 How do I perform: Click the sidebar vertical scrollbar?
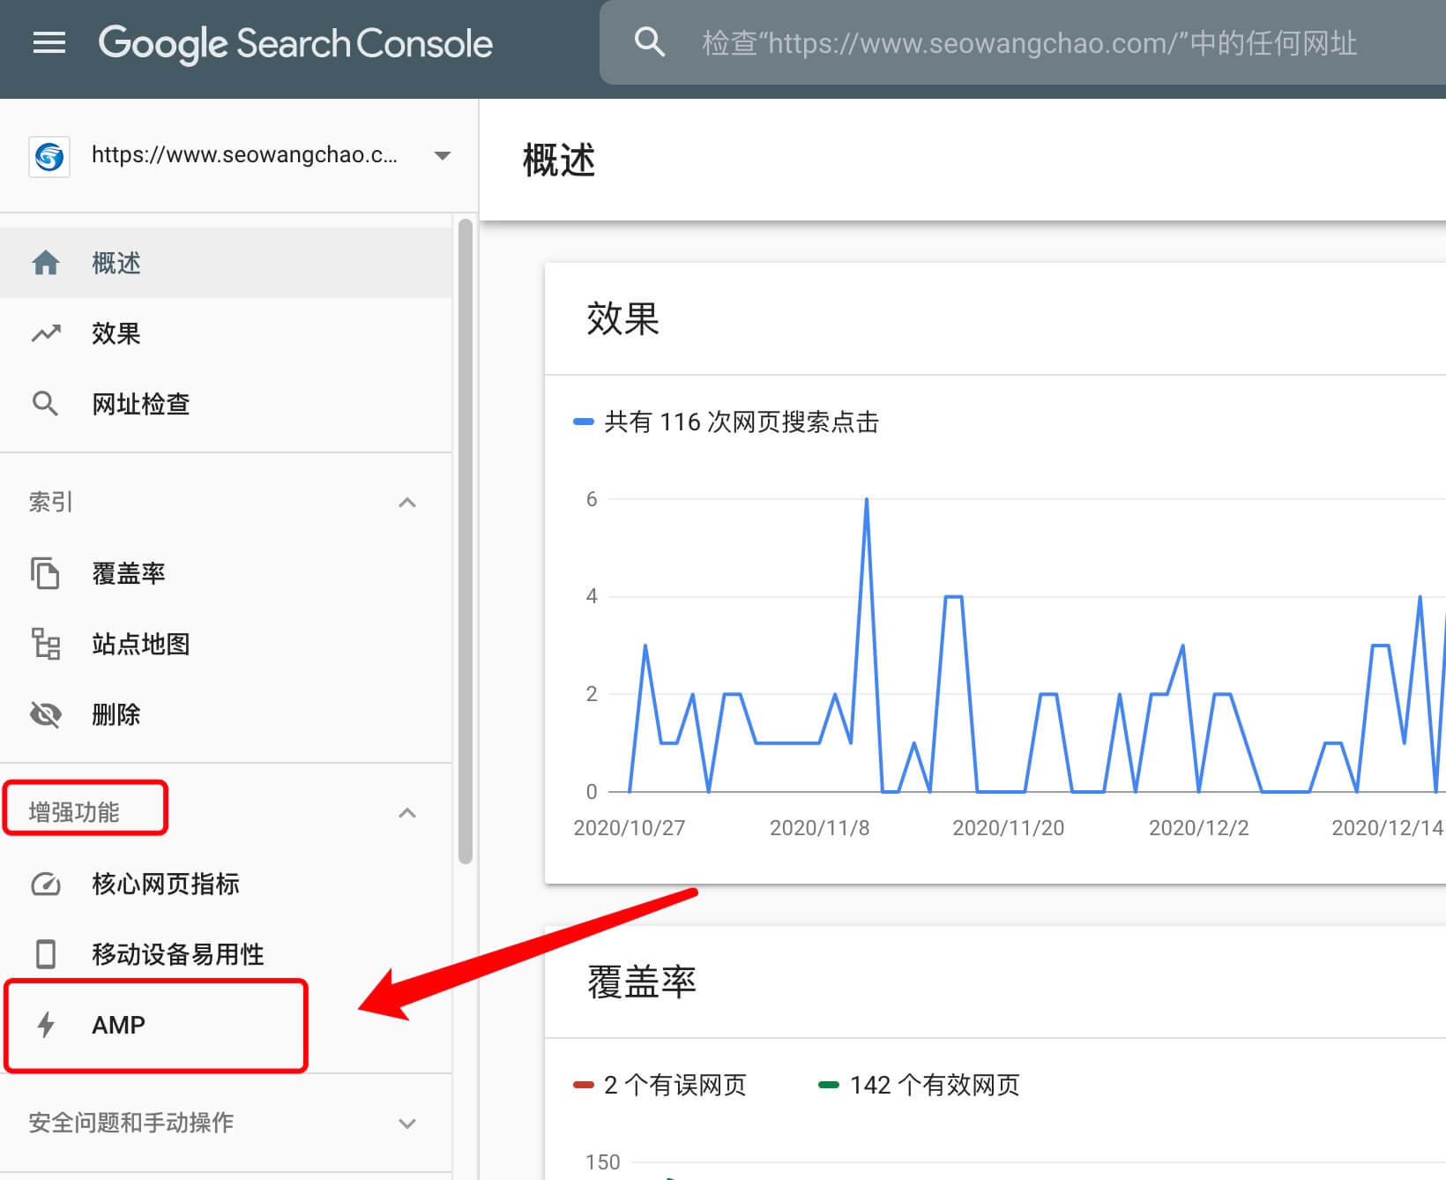(x=466, y=541)
